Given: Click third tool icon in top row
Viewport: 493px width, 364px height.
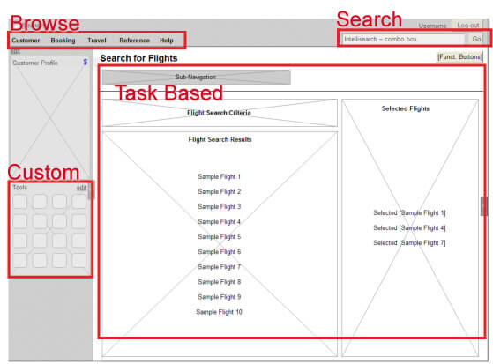Looking at the screenshot, I should [59, 202].
